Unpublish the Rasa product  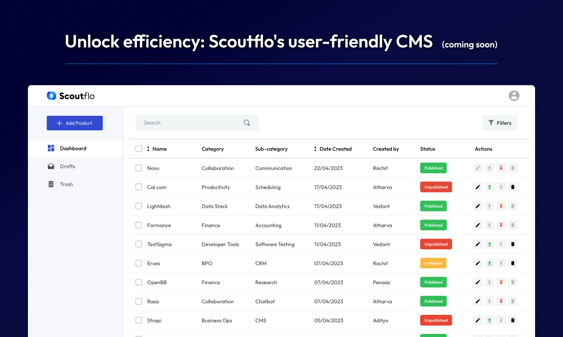tap(501, 302)
